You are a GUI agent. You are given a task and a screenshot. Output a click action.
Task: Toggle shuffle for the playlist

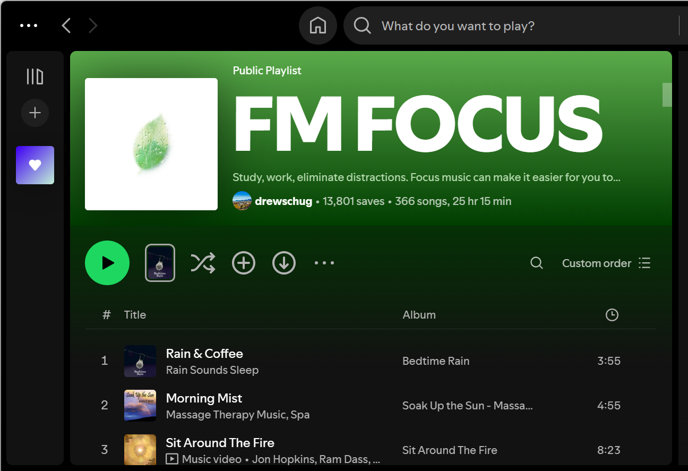click(x=203, y=263)
